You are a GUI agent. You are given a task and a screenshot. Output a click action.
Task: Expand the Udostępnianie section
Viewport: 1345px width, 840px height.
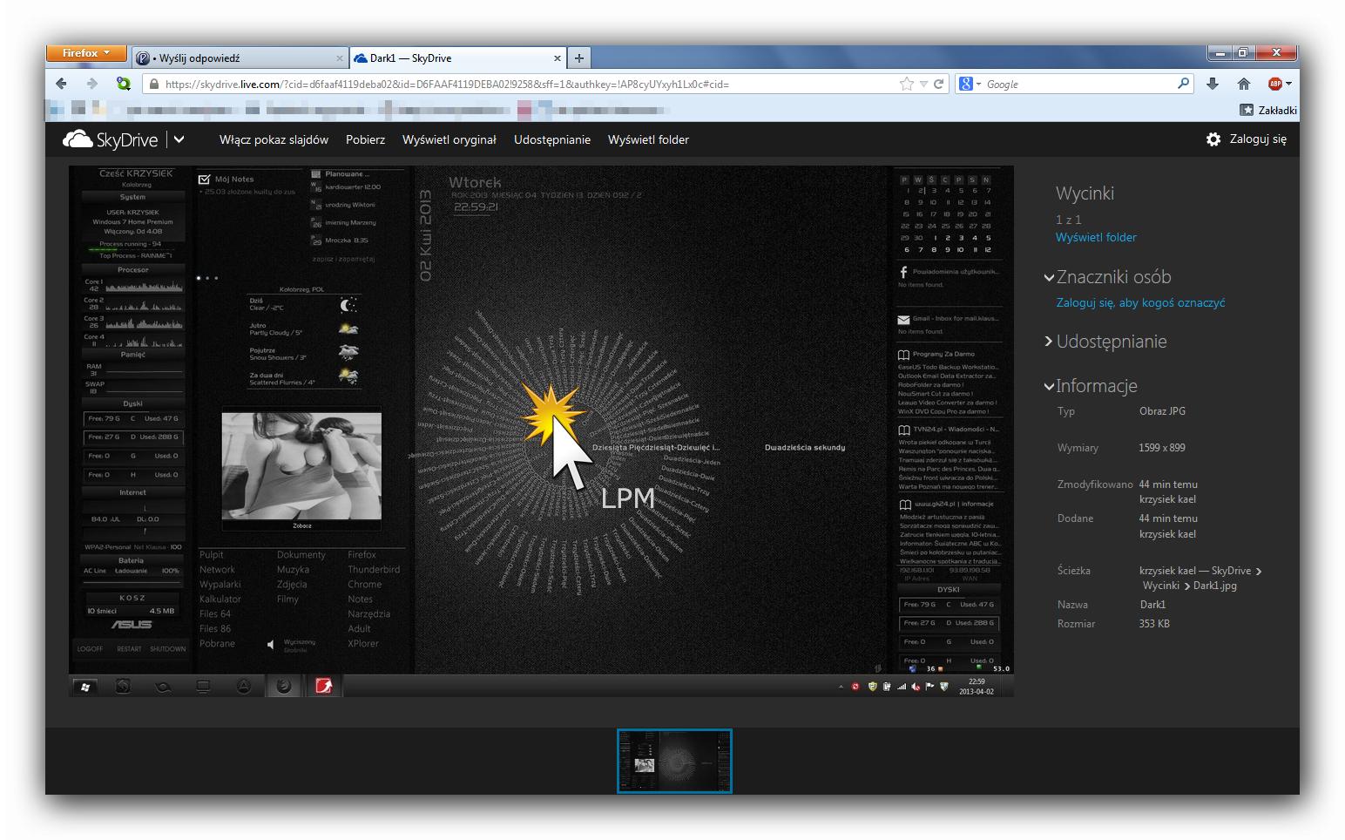1050,342
